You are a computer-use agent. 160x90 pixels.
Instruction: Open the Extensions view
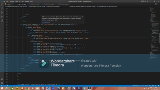(2, 20)
